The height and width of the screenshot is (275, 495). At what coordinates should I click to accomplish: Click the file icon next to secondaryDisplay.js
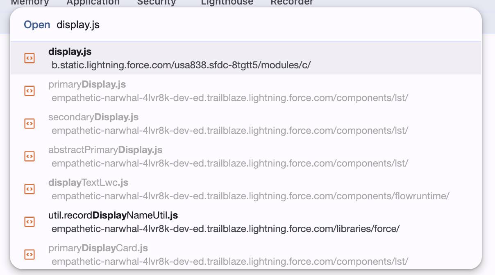(x=30, y=124)
